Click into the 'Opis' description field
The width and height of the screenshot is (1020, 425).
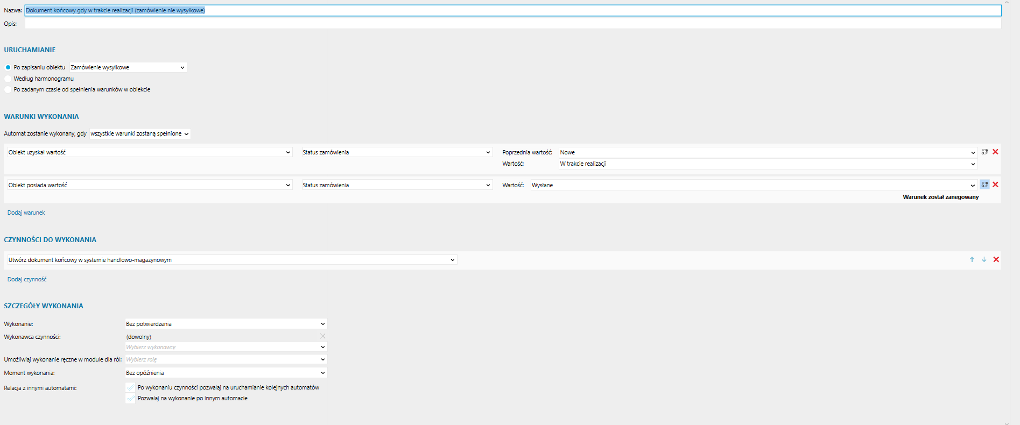[512, 24]
